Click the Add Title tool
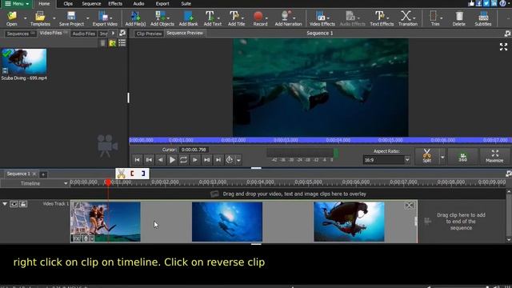Screen dimensions: 512x288 pyautogui.click(x=237, y=18)
